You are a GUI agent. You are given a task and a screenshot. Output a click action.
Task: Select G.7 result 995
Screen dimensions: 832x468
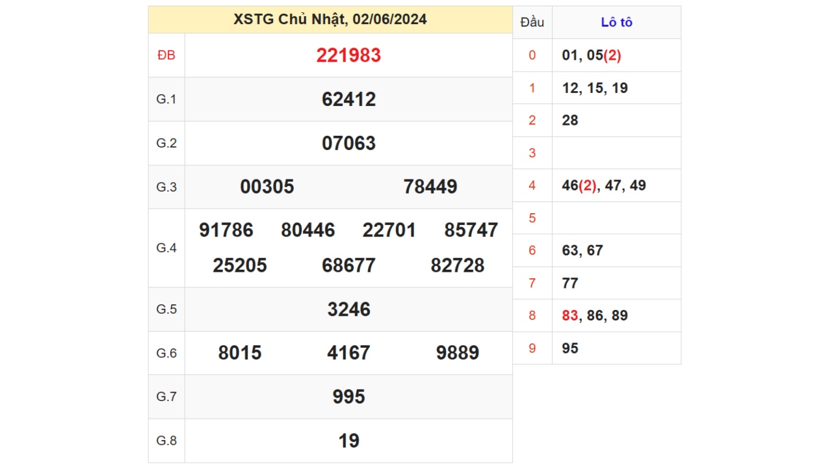coord(348,397)
